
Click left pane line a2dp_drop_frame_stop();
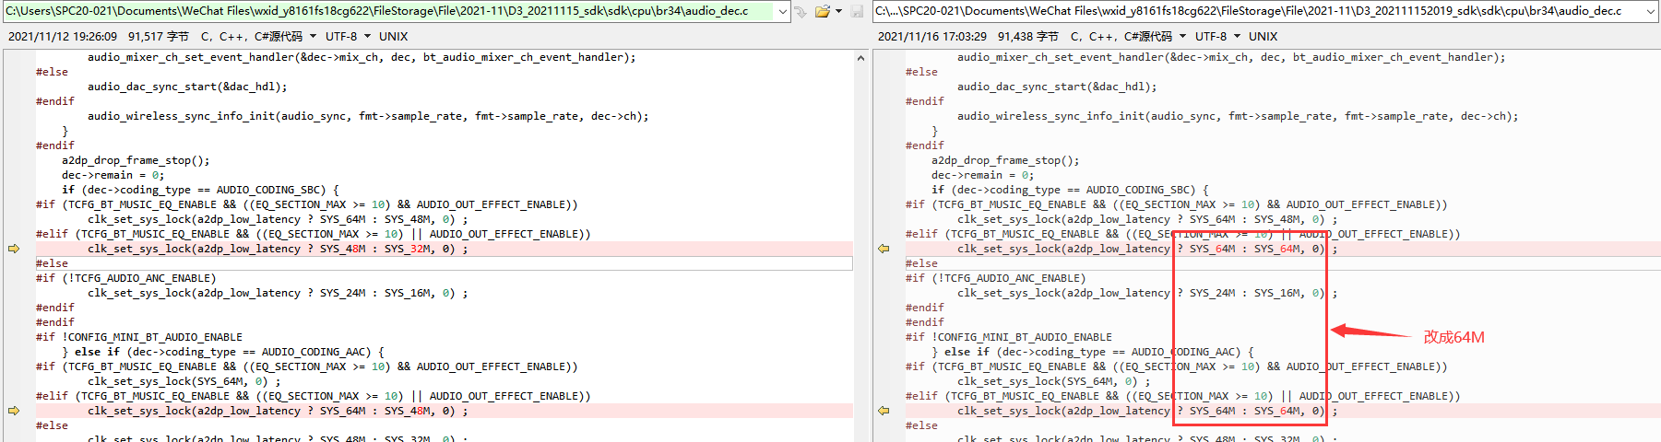[x=136, y=160]
